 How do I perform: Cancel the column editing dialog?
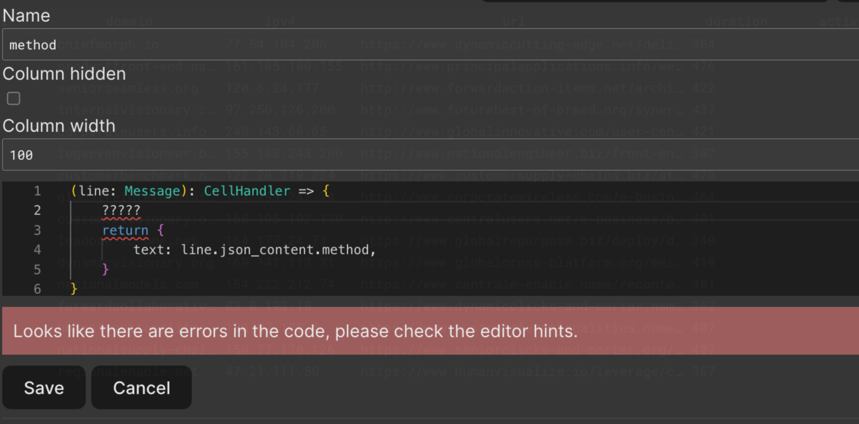[141, 388]
